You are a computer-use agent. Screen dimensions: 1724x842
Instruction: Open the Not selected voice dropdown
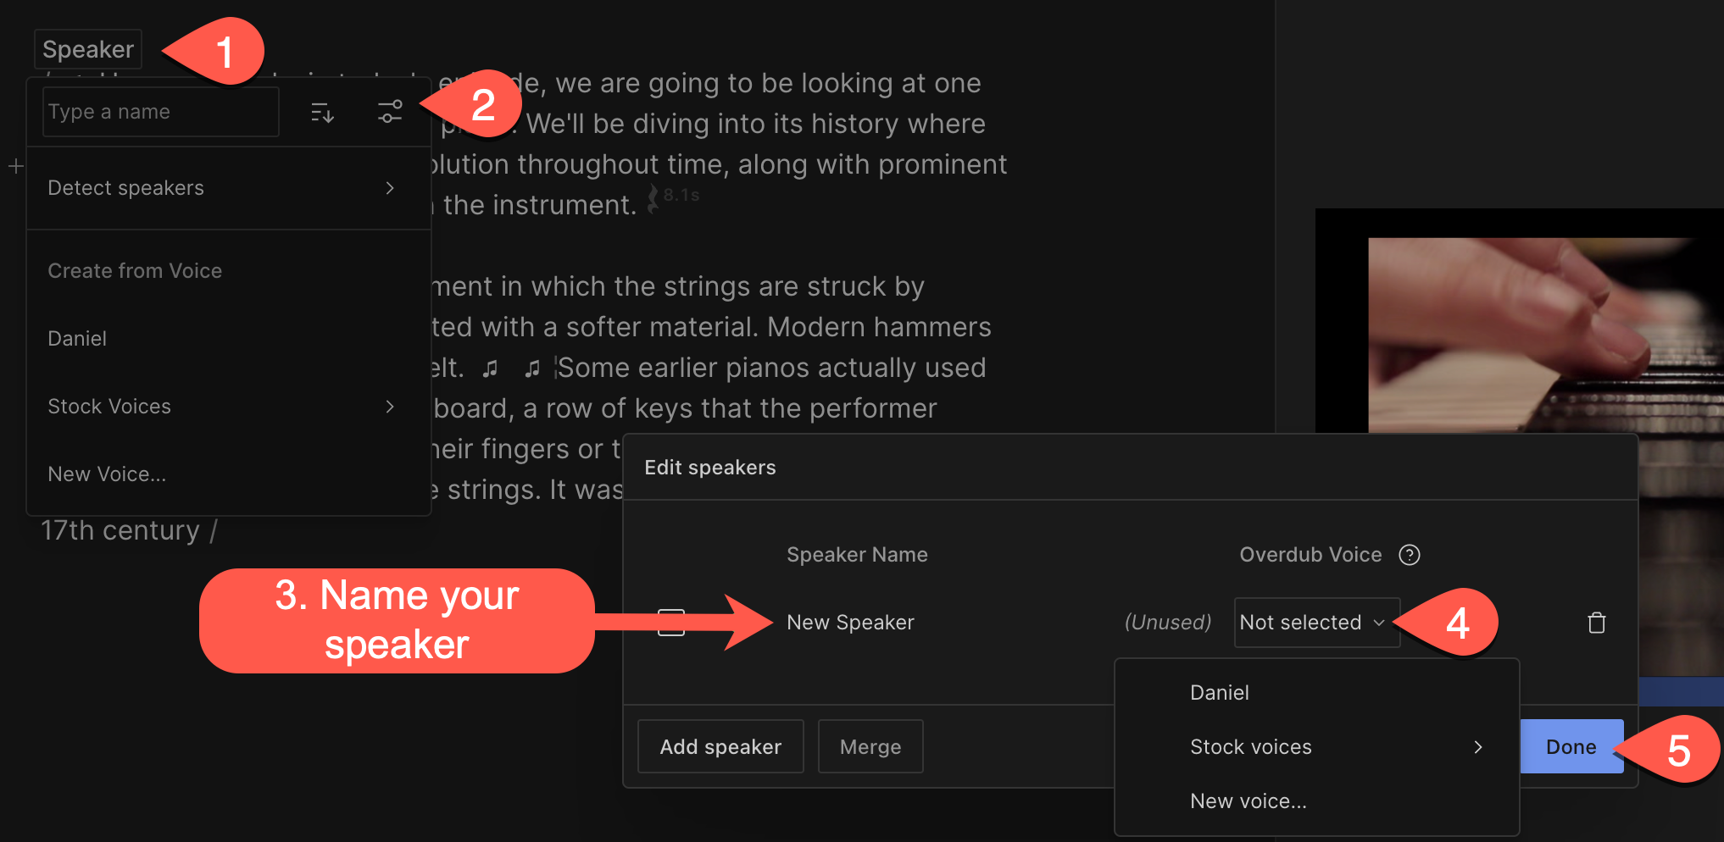coord(1316,623)
